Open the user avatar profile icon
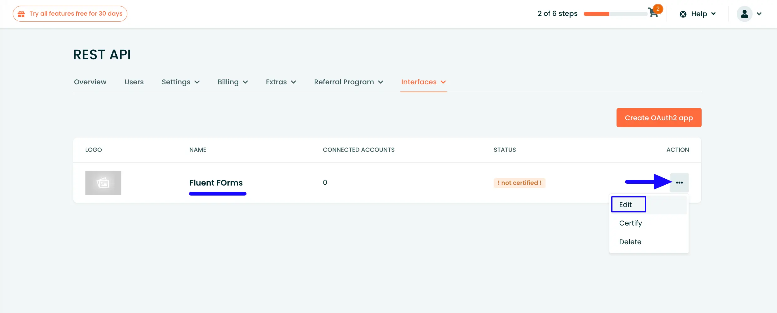 coord(745,14)
